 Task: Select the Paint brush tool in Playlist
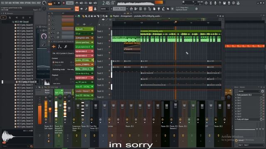pos(86,16)
